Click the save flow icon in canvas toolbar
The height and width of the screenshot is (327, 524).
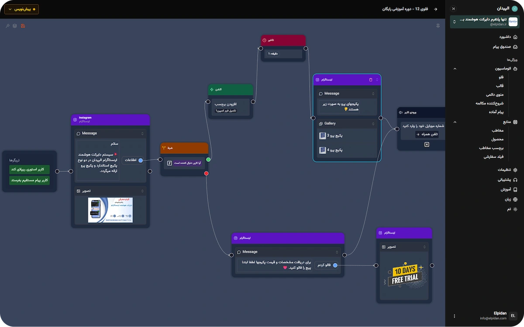tap(23, 26)
